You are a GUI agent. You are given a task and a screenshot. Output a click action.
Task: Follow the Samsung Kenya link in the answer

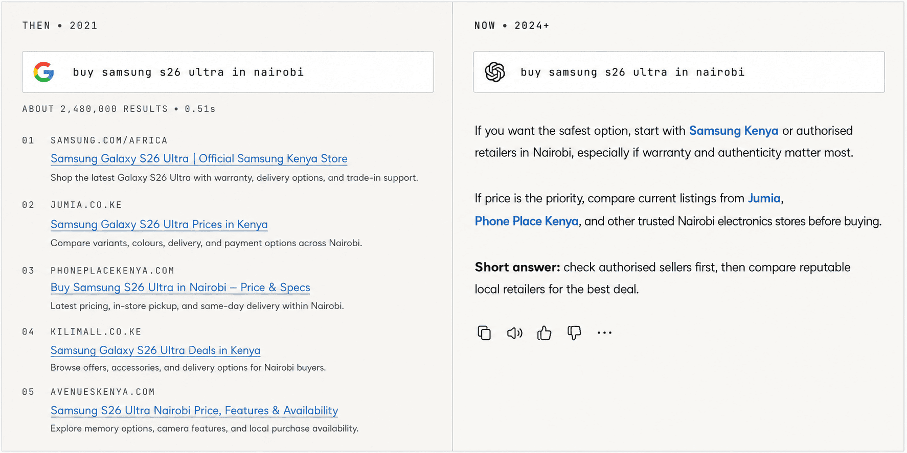(734, 131)
